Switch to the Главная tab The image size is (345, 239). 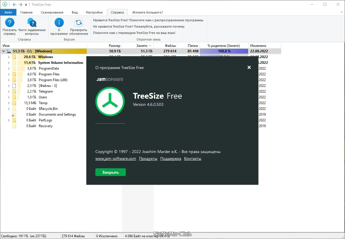(26, 12)
